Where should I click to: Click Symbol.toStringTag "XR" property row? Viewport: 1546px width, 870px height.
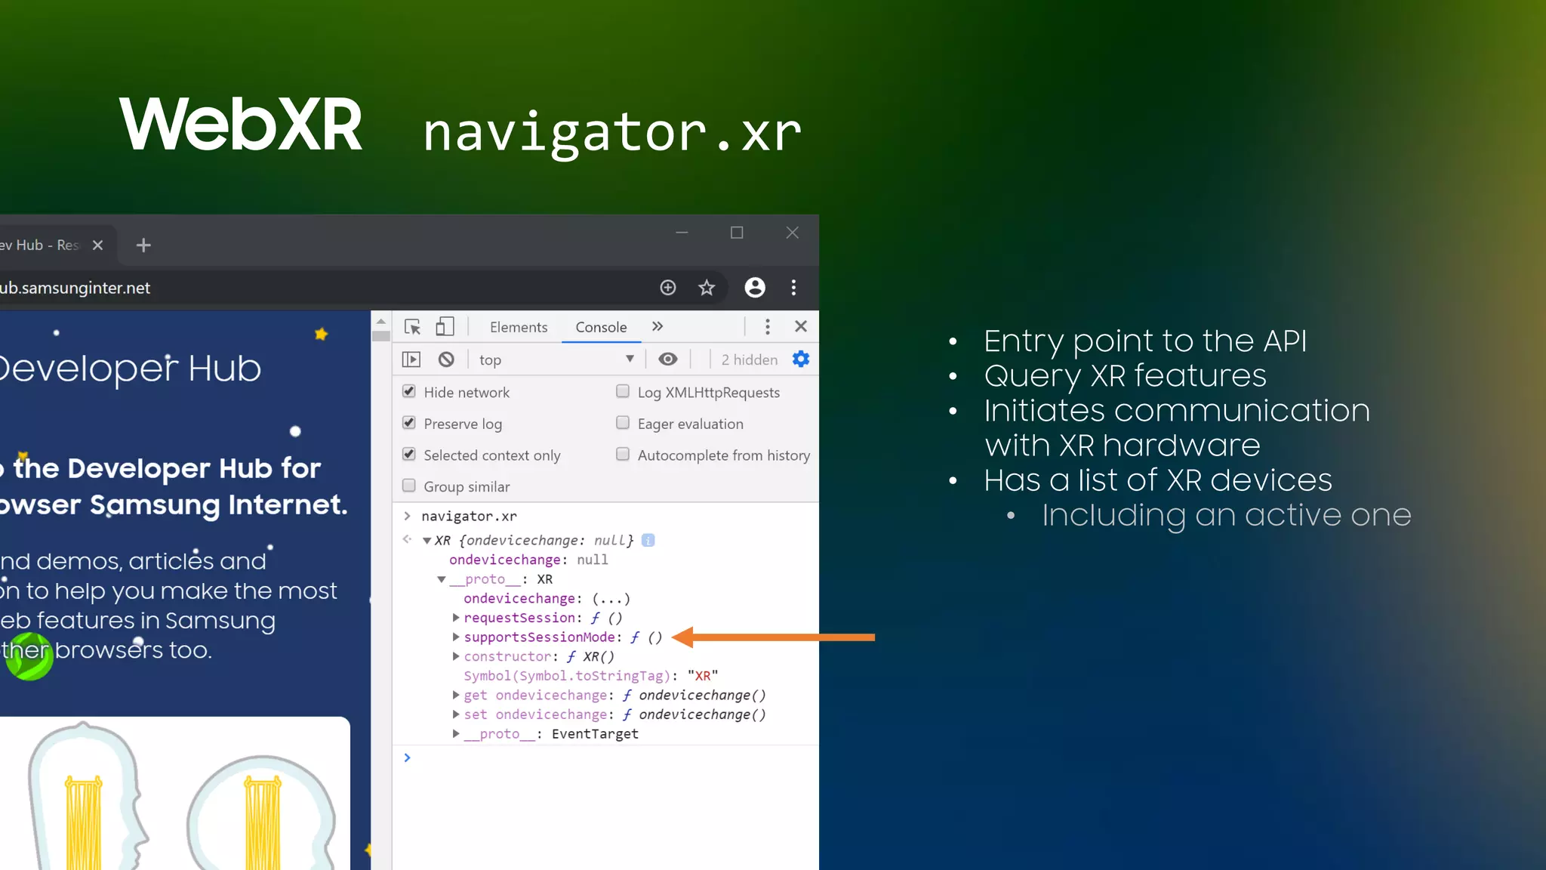coord(591,676)
